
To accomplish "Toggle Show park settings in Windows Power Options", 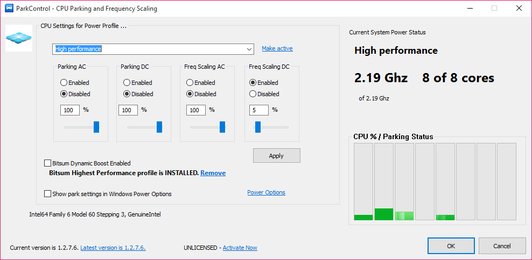I will click(x=47, y=194).
